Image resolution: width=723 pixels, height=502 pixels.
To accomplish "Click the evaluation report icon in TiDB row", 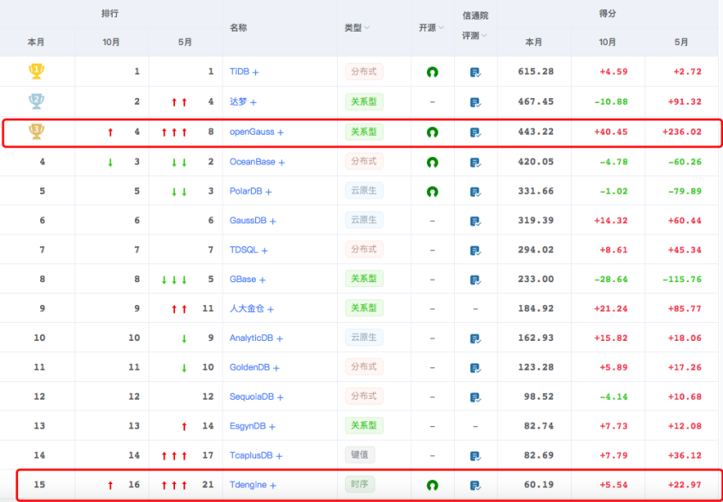I will point(475,72).
